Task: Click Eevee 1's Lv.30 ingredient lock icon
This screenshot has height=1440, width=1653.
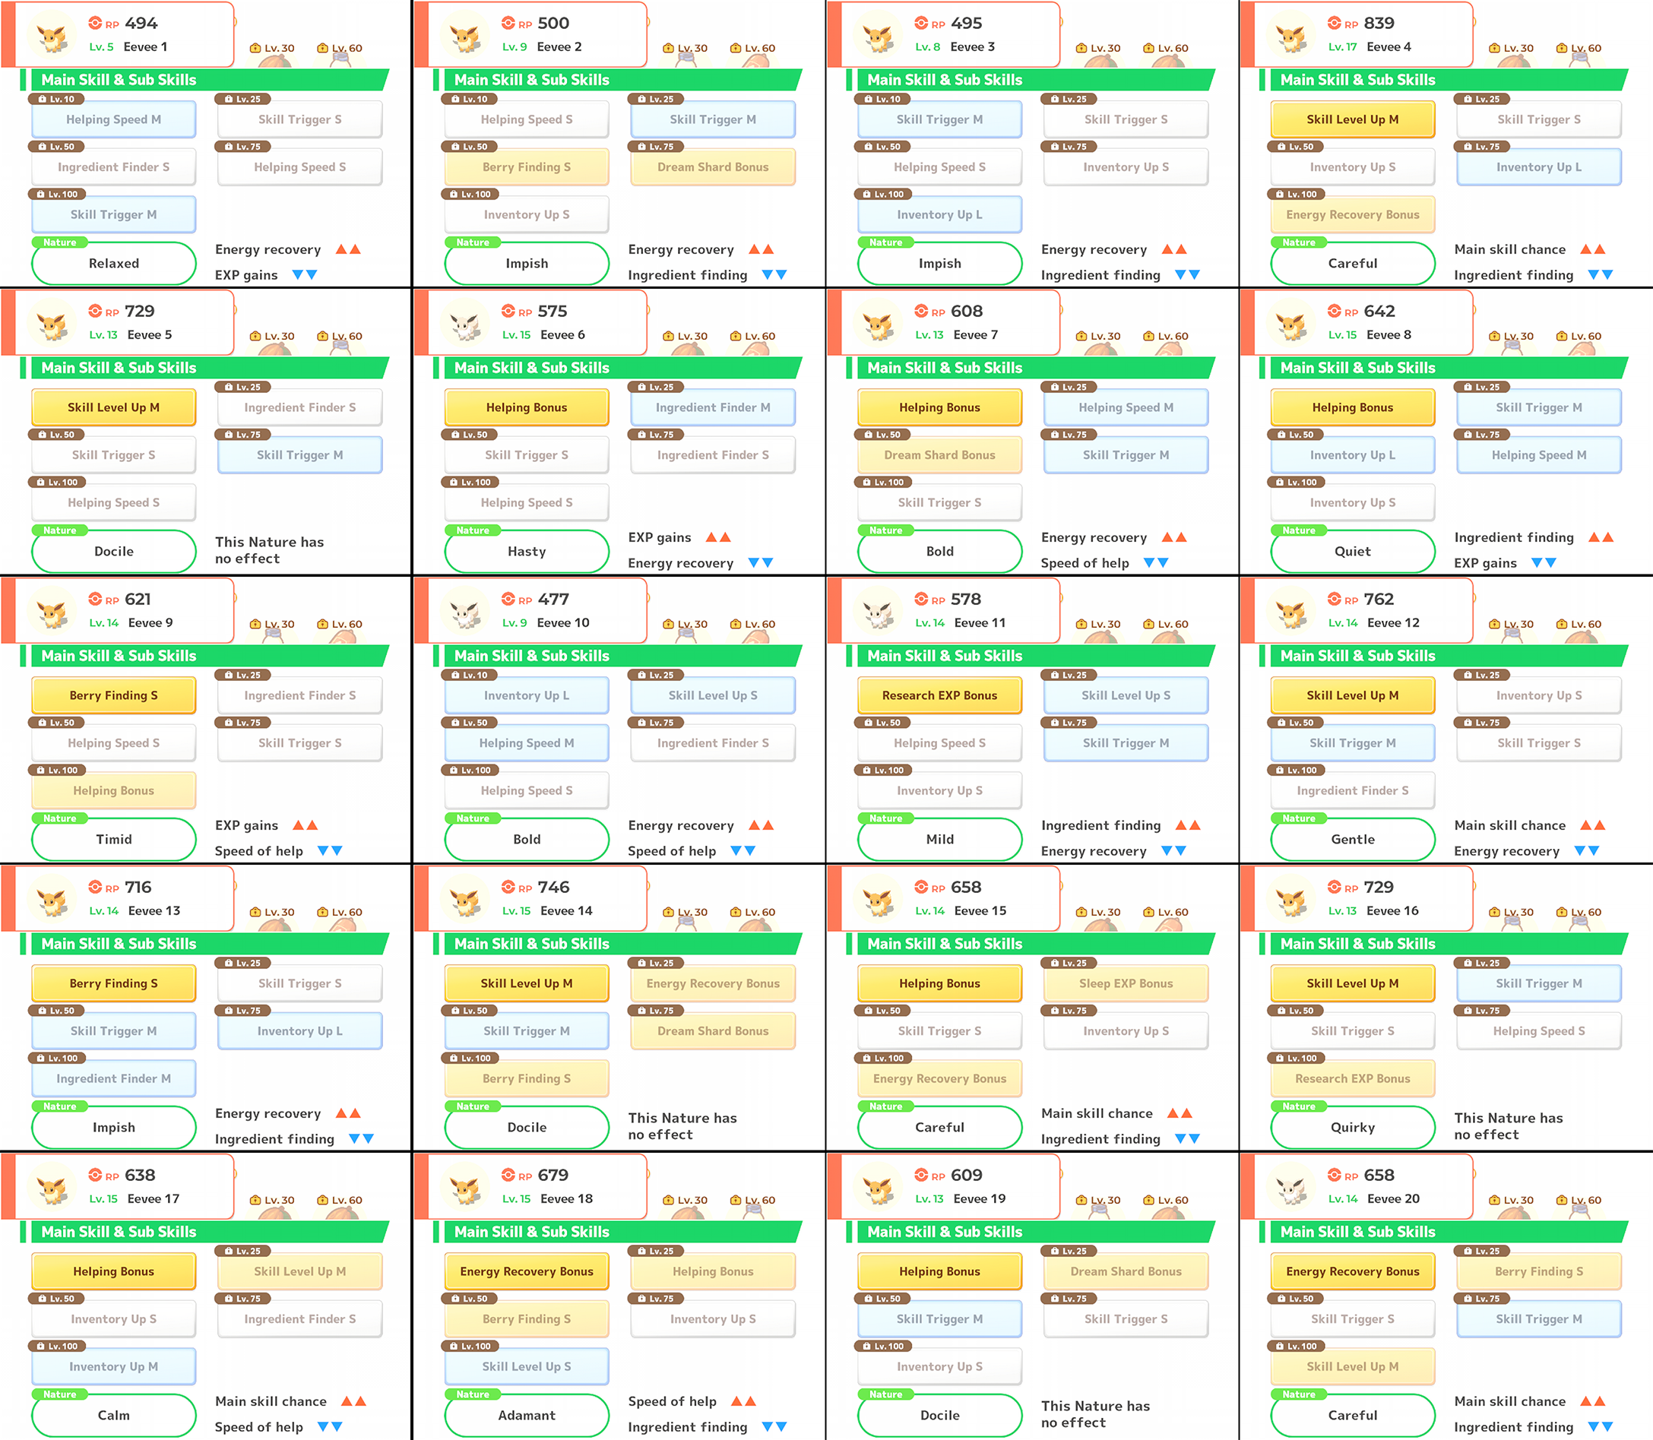Action: tap(255, 48)
